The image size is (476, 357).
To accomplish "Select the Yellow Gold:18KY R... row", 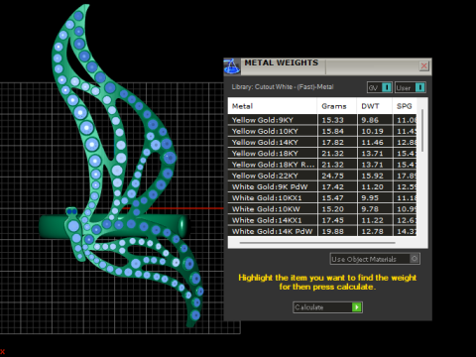I will (322, 165).
